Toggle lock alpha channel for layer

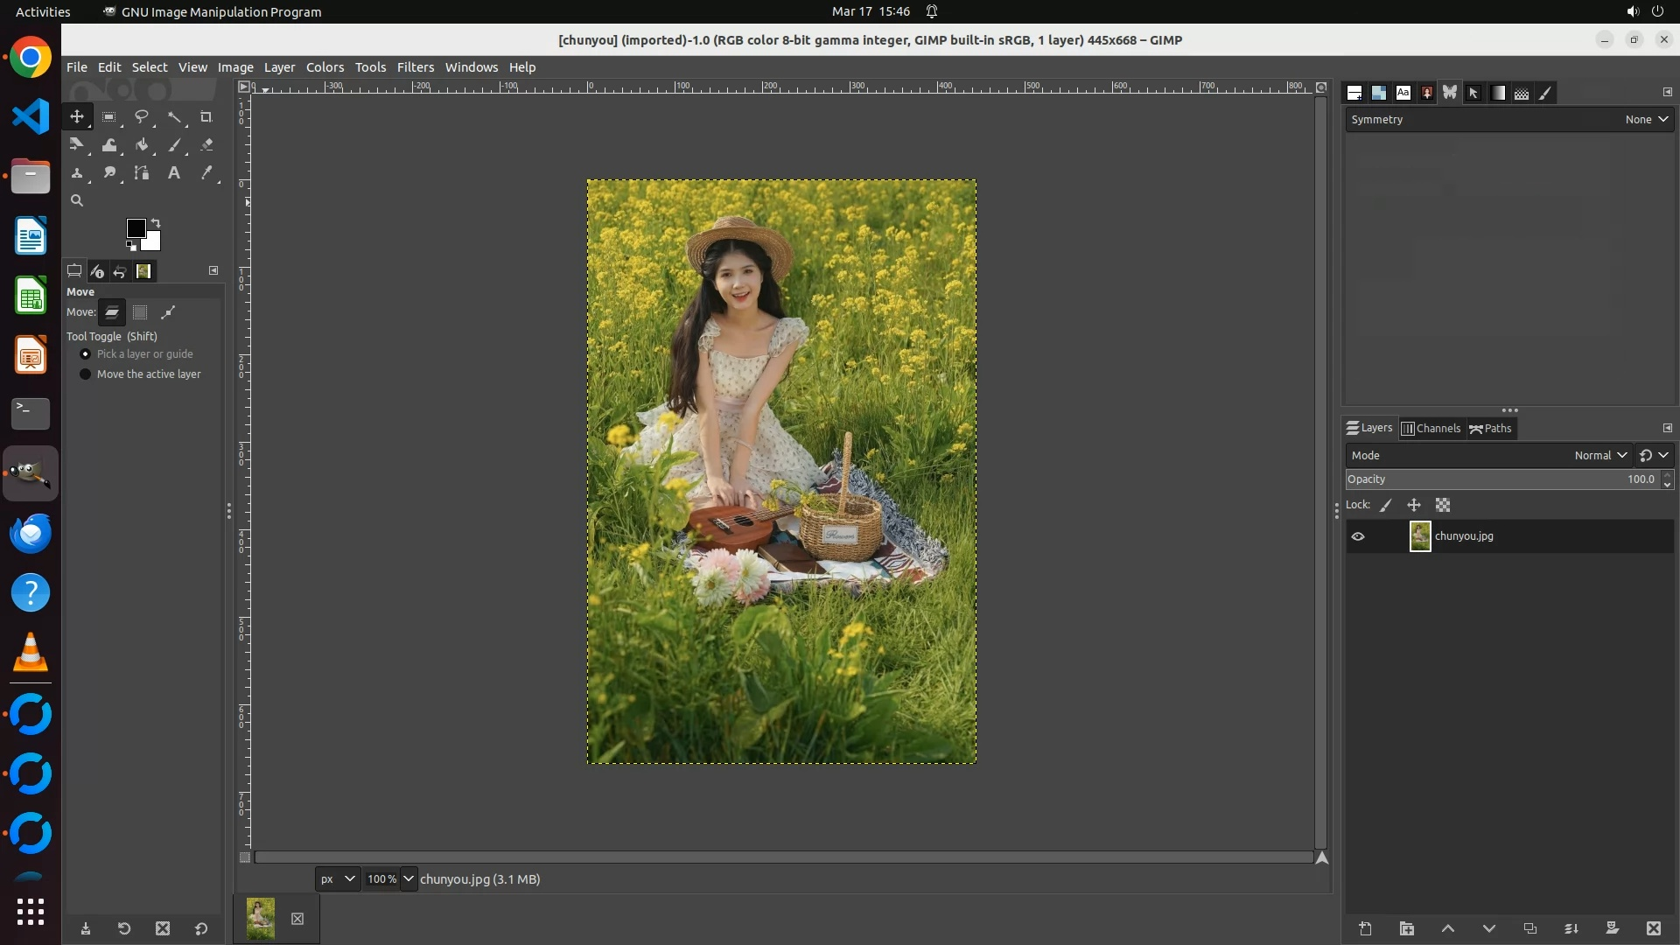click(1443, 505)
